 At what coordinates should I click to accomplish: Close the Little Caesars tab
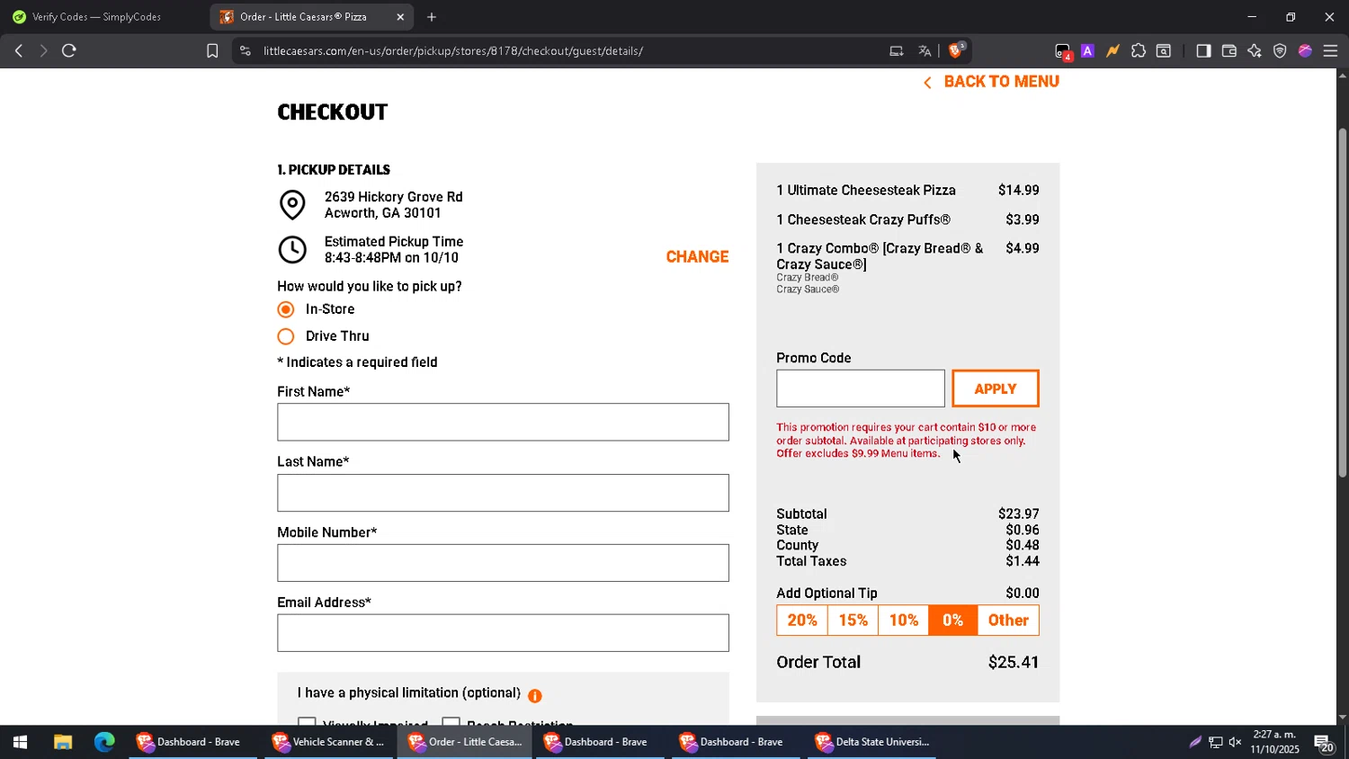pyautogui.click(x=400, y=17)
